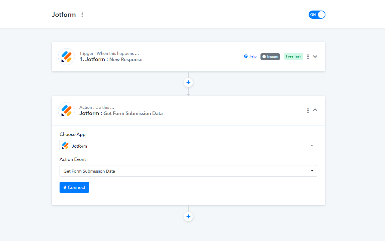Collapse the Jotform action step chevron
The image size is (385, 241).
pos(315,110)
